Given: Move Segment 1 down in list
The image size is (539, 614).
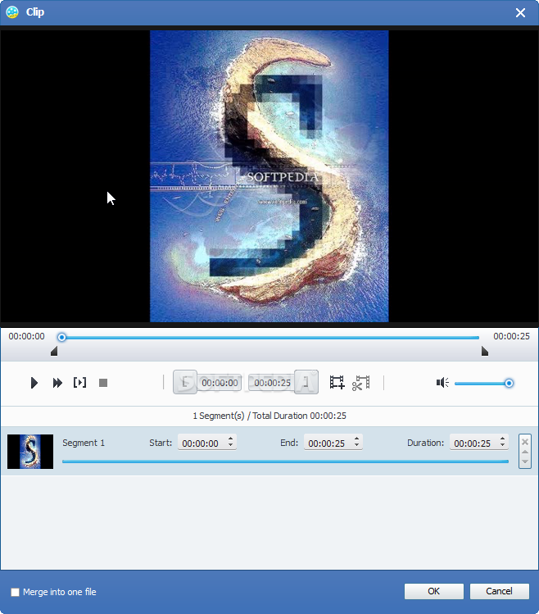Looking at the screenshot, I should tap(525, 462).
